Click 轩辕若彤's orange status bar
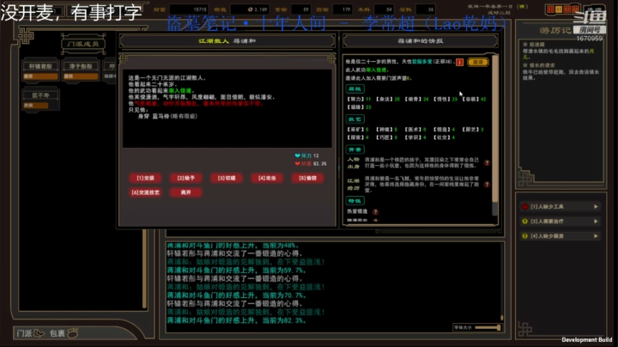Viewport: 618px width, 347px height. 40,76
